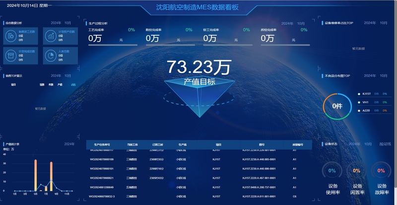Screen dimensions: 397x205
Task: Open 2024年 selector in 设备状态 panel
Action: 354,144
